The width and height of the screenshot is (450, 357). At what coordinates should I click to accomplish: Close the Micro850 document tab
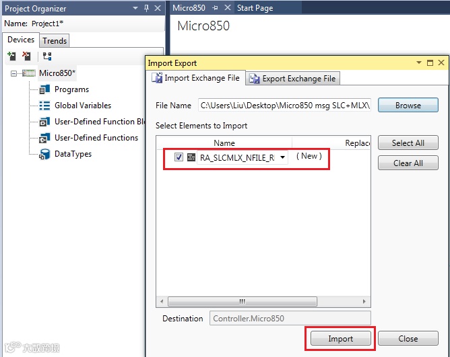click(228, 8)
